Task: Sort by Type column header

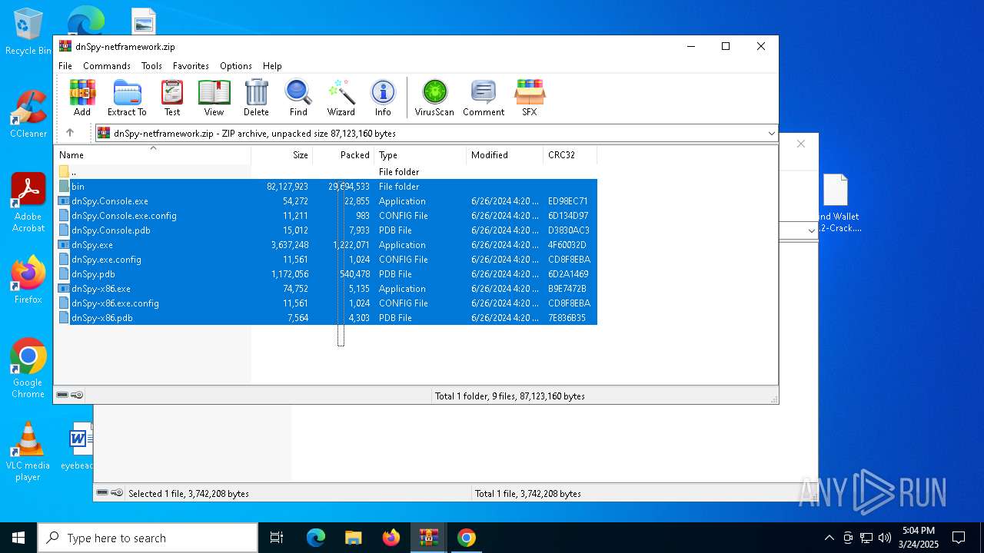Action: click(x=421, y=154)
